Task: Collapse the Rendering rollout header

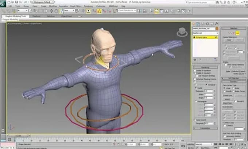Action: point(205,67)
